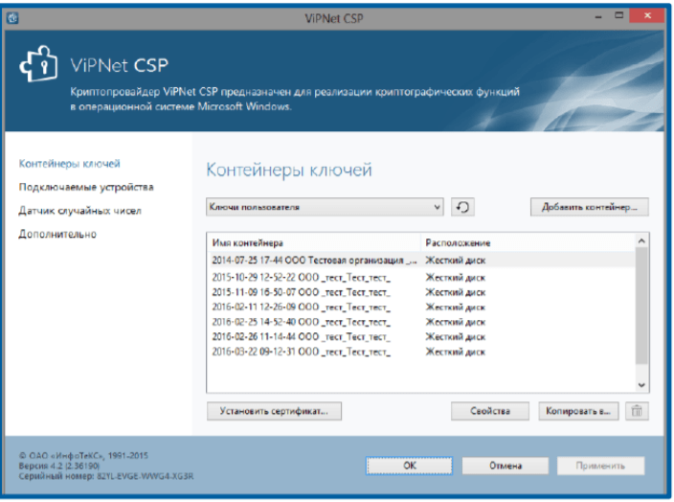
Task: Click the Установить сертификат button
Action: click(x=274, y=411)
